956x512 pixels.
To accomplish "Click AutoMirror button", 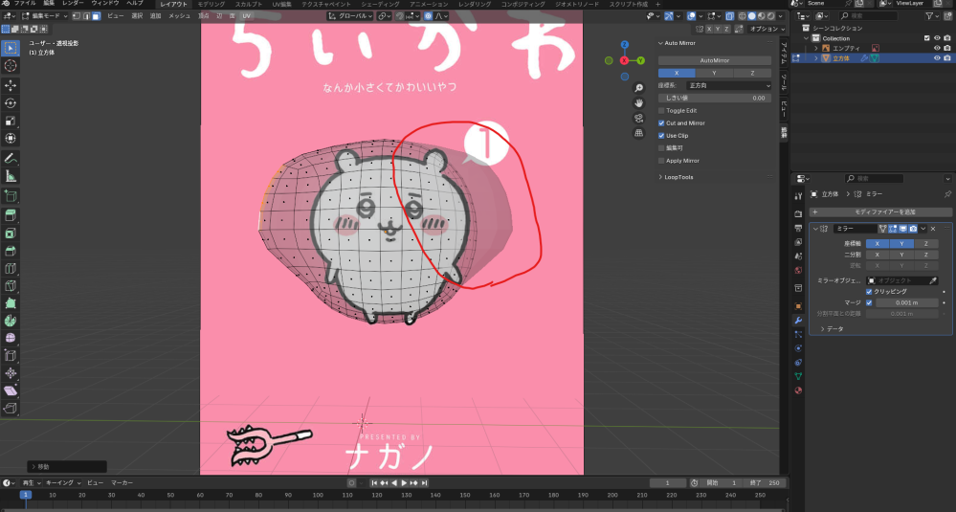I will 715,60.
